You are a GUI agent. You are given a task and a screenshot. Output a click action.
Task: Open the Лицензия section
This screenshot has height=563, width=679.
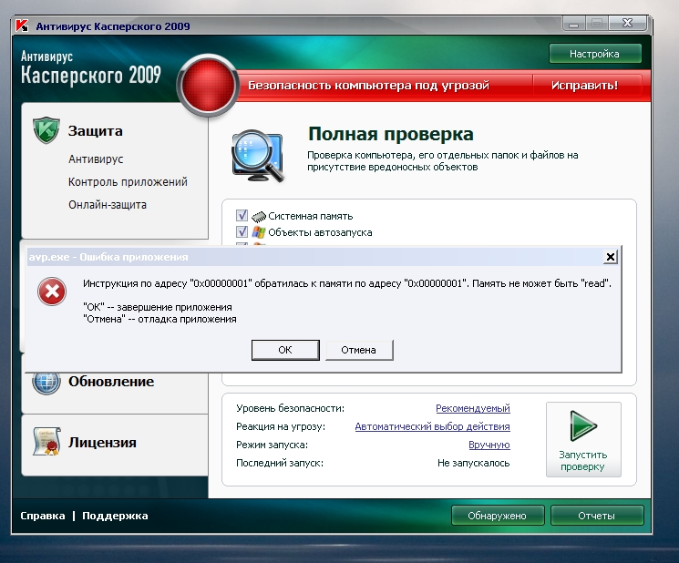[x=102, y=443]
